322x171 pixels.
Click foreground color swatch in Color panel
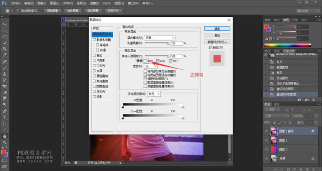click(266, 27)
